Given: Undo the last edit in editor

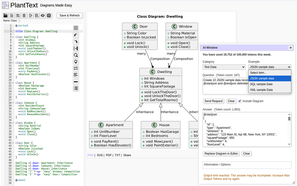Looking at the screenshot, I should coord(76,35).
